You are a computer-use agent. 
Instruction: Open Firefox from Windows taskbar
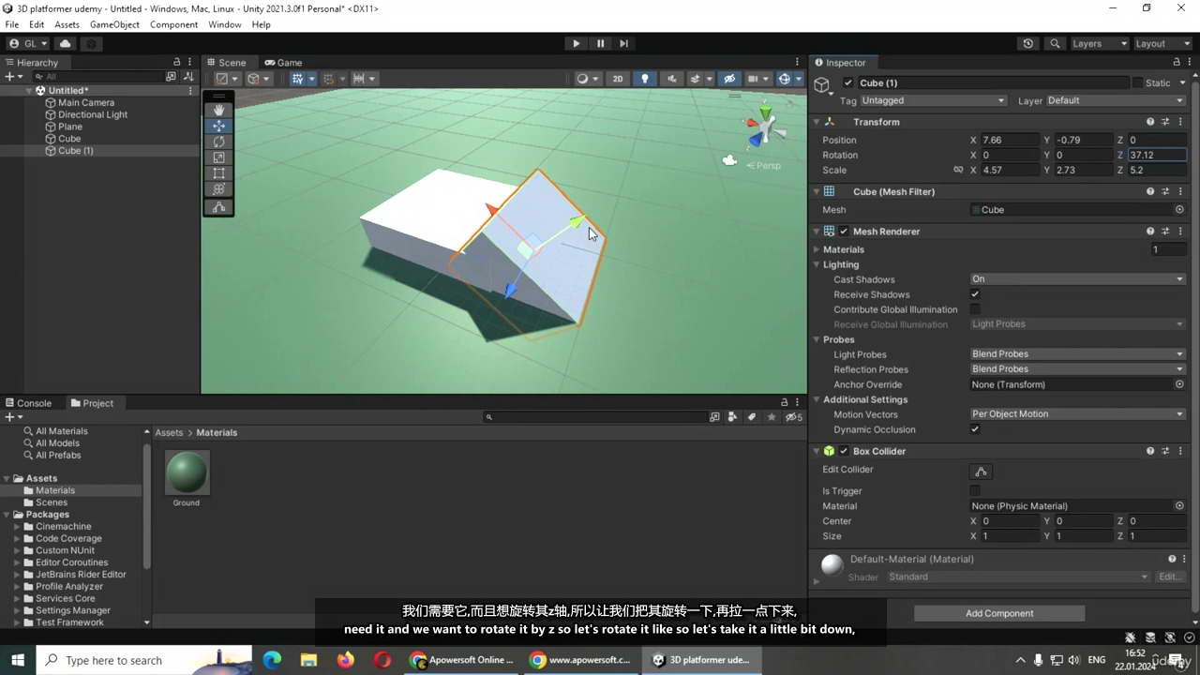click(346, 660)
